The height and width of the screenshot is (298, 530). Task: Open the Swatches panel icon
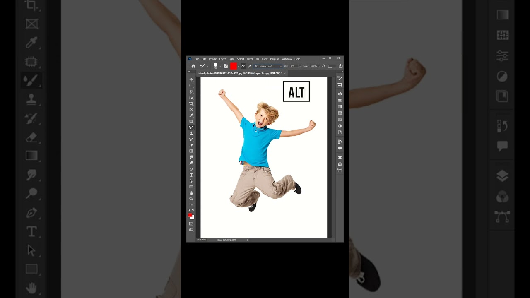pos(340,100)
